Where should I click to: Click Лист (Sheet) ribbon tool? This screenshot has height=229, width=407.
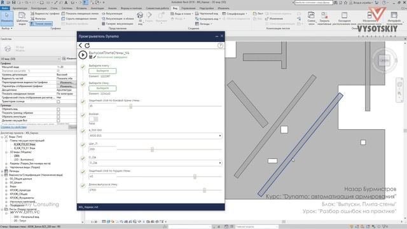258,13
